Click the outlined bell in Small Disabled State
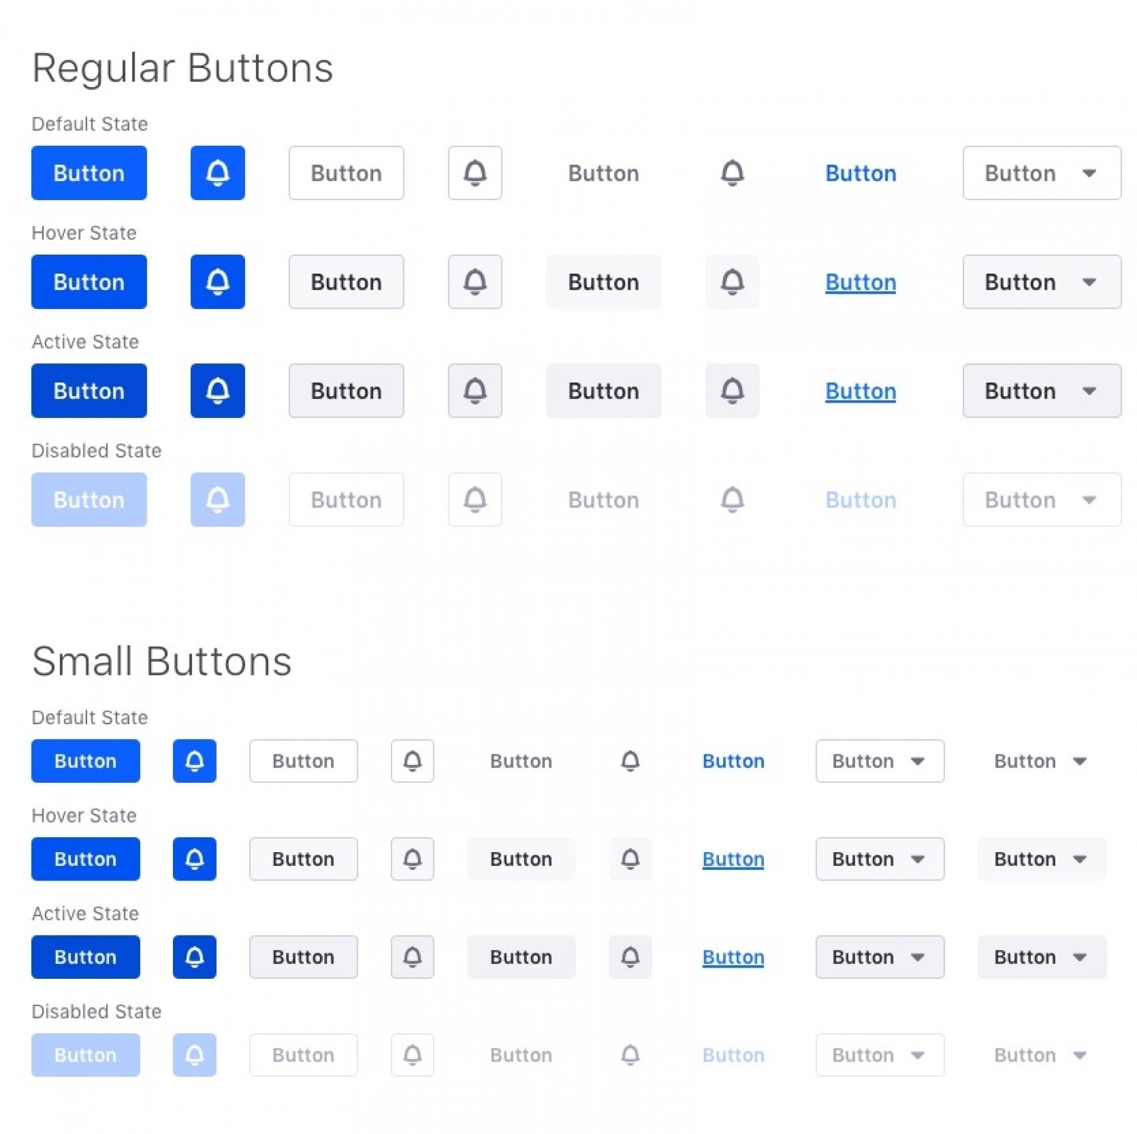Screen dimensions: 1137x1134 click(x=412, y=1055)
